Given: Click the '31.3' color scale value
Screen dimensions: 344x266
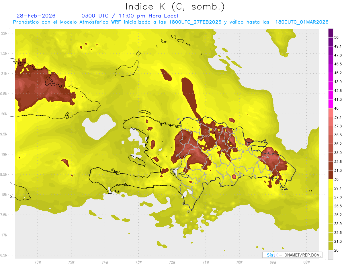Looking at the screenshot, I should click(x=338, y=170).
